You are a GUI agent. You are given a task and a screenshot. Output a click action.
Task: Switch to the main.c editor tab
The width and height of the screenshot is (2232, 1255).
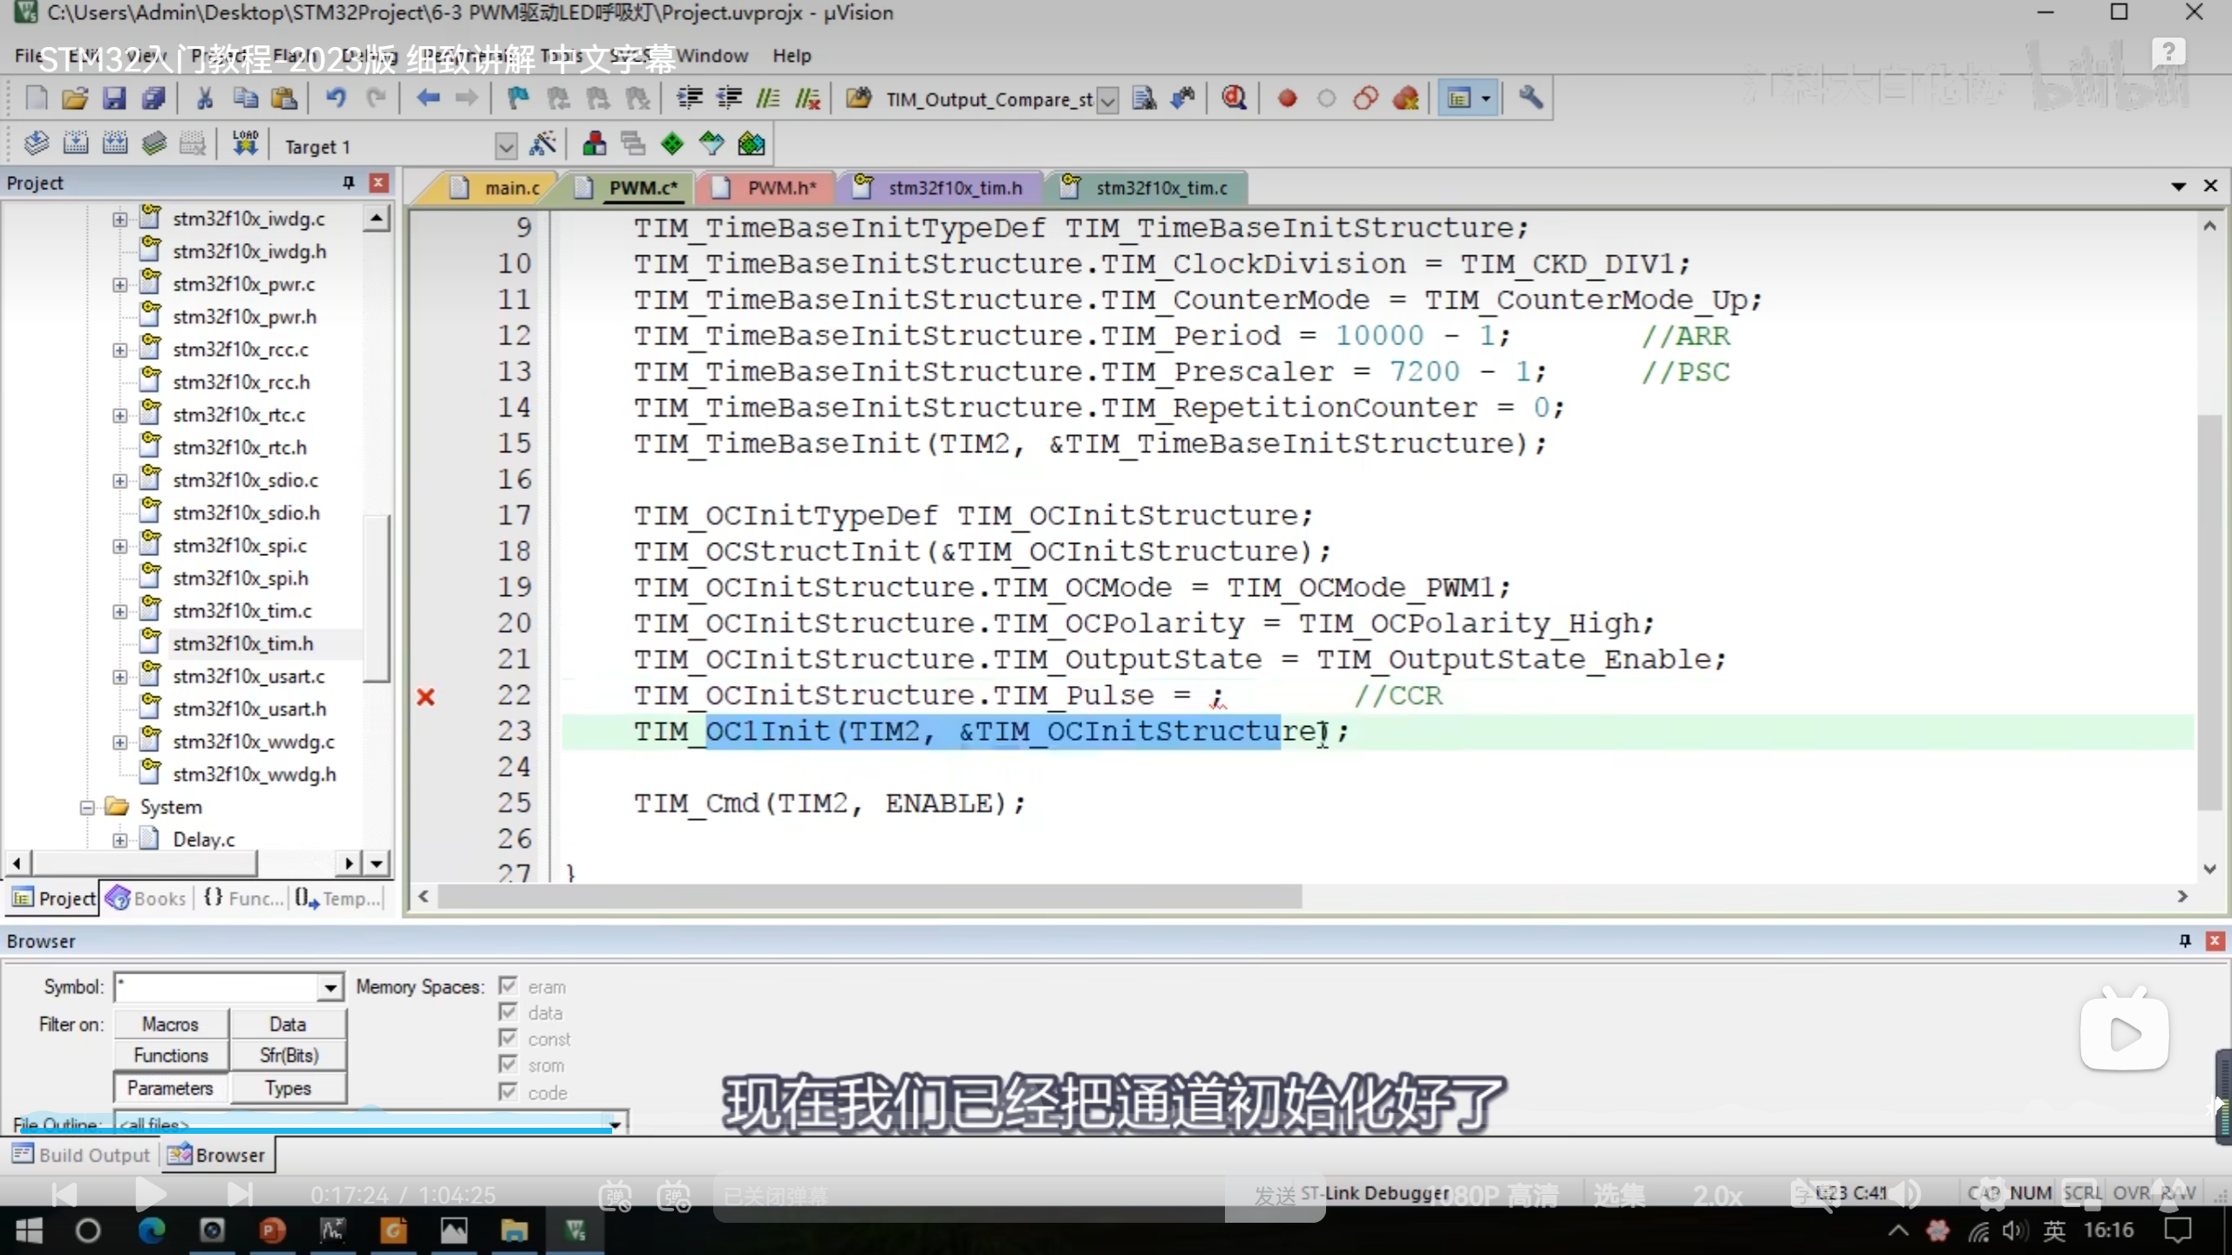(x=510, y=187)
